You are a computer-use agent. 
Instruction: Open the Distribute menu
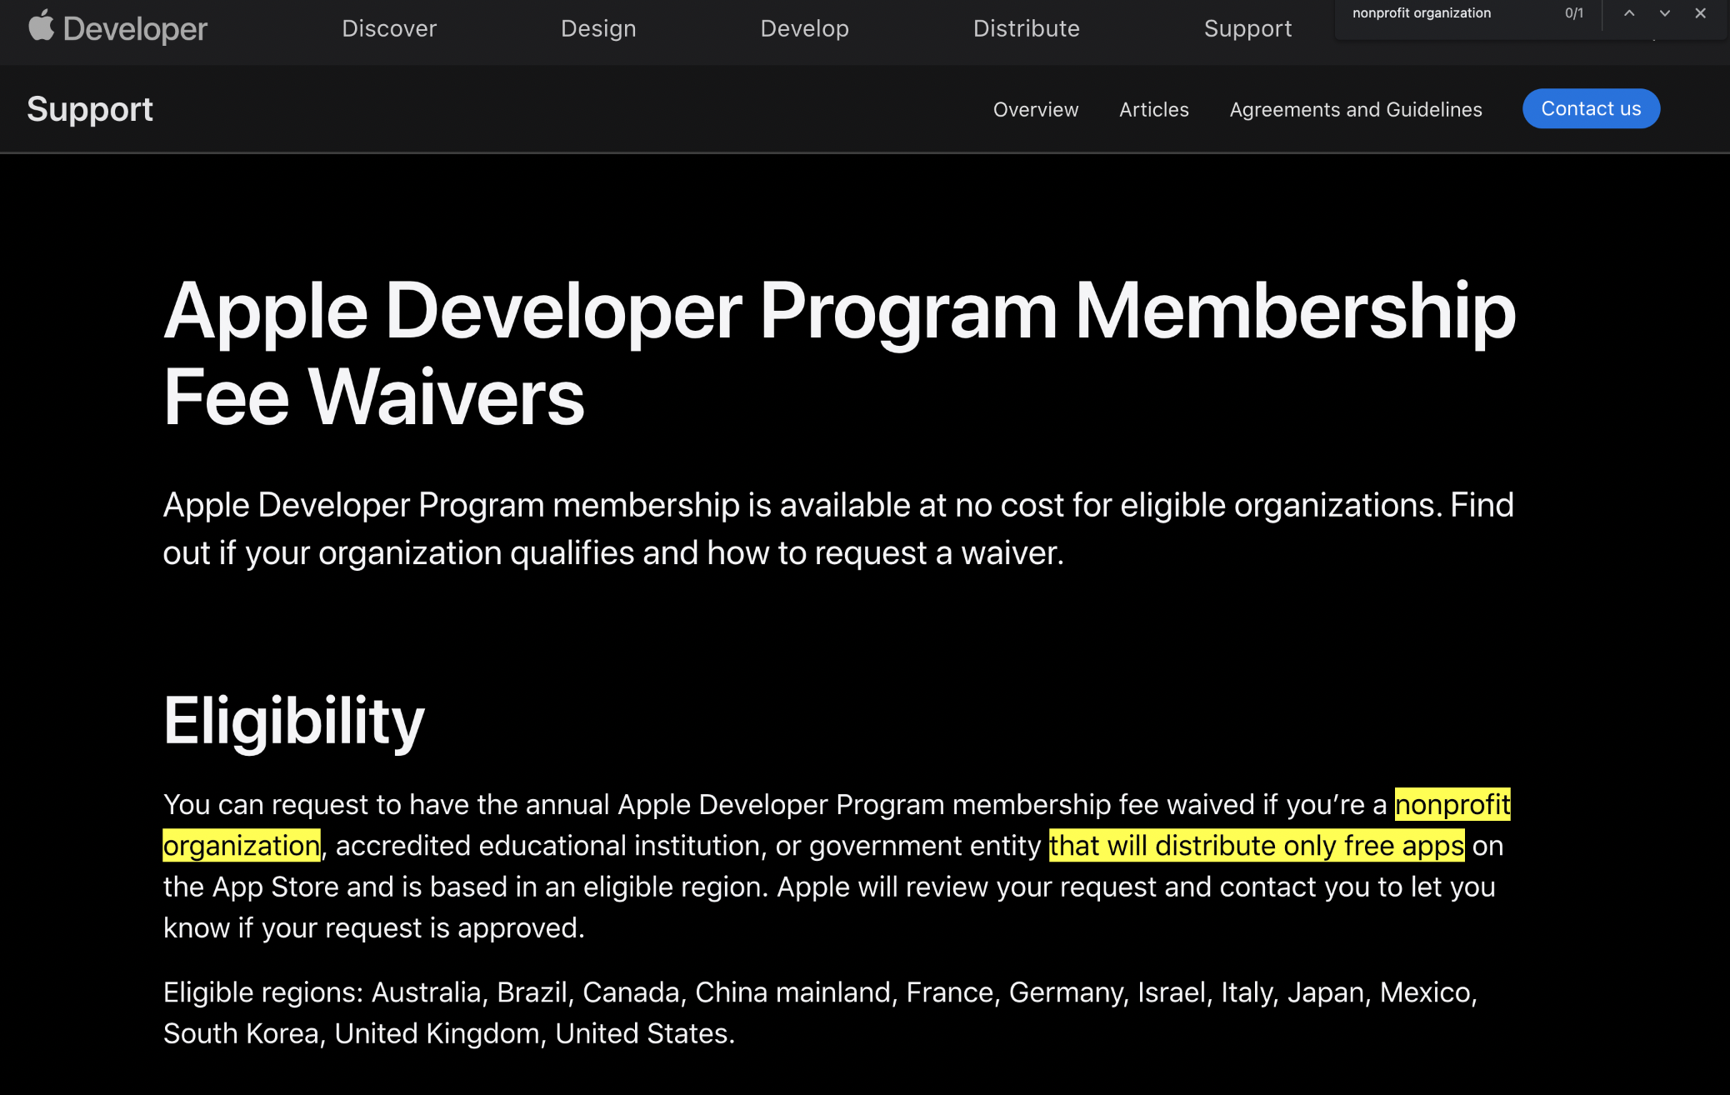pyautogui.click(x=1026, y=29)
